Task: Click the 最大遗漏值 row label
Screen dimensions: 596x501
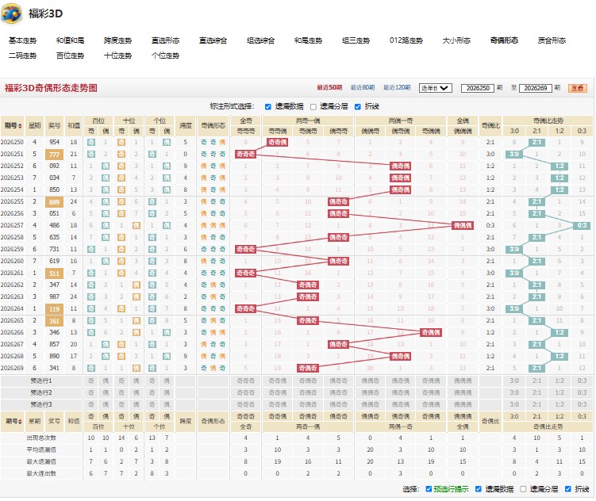Action: pos(41,461)
